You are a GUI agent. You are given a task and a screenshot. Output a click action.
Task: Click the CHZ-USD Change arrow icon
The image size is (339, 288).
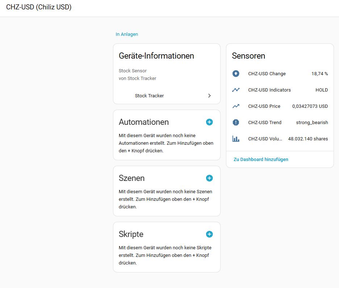pyautogui.click(x=236, y=74)
